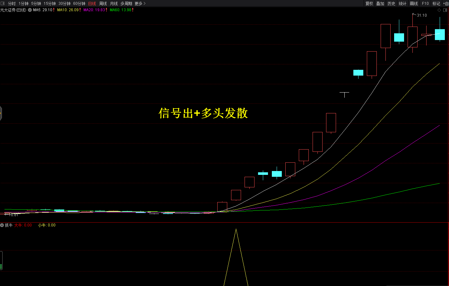Select the 60分钟 period tab

click(79, 4)
